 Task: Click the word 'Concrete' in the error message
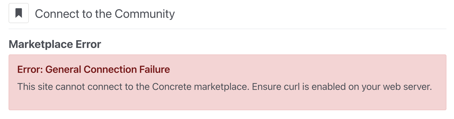click(172, 87)
